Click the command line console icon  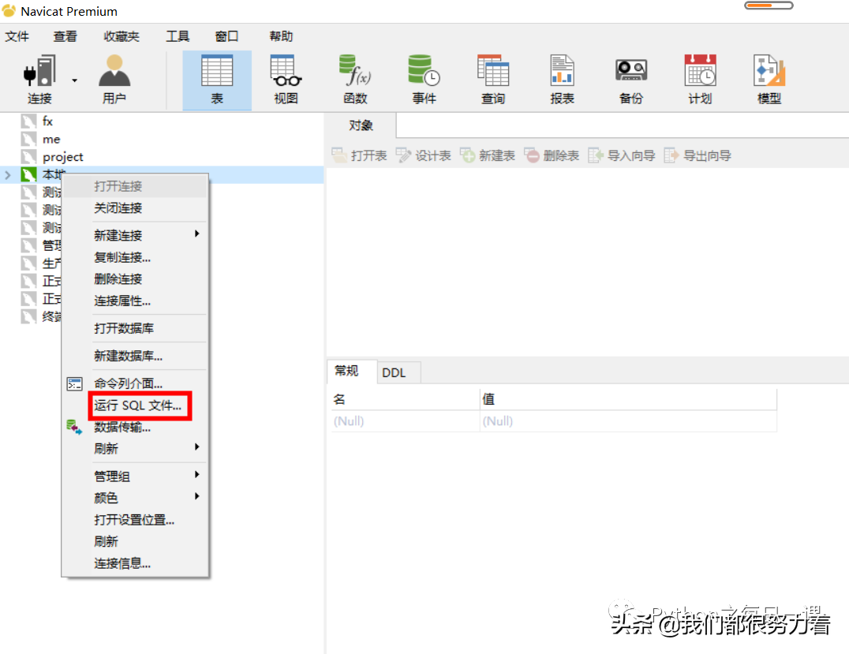tap(75, 384)
